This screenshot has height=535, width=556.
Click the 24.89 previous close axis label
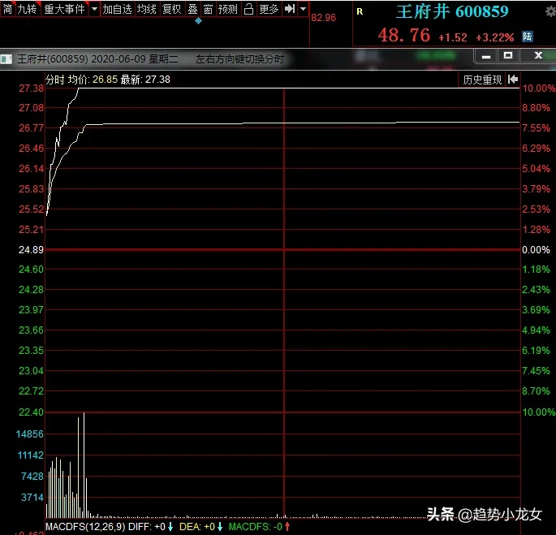31,250
